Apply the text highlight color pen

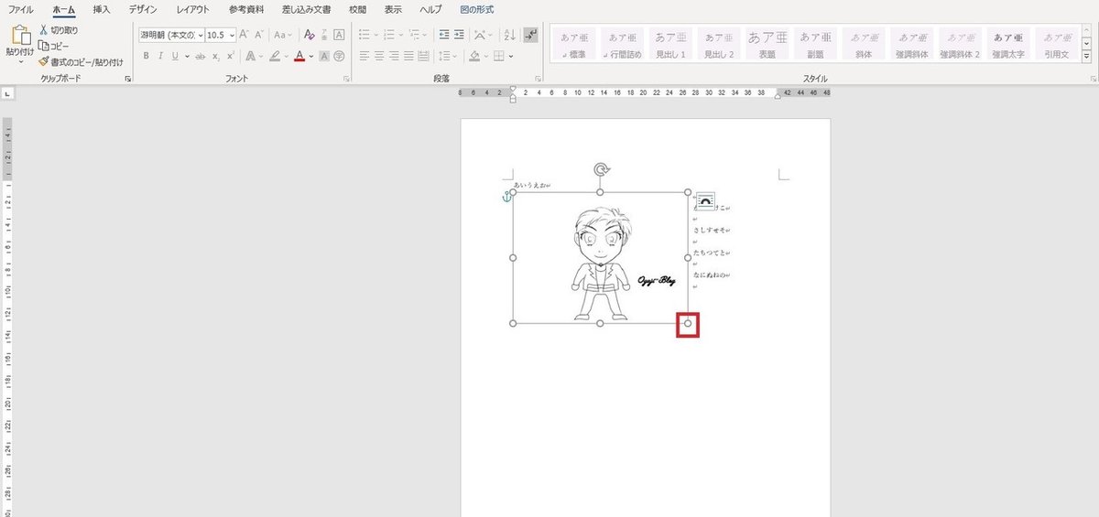[x=275, y=56]
